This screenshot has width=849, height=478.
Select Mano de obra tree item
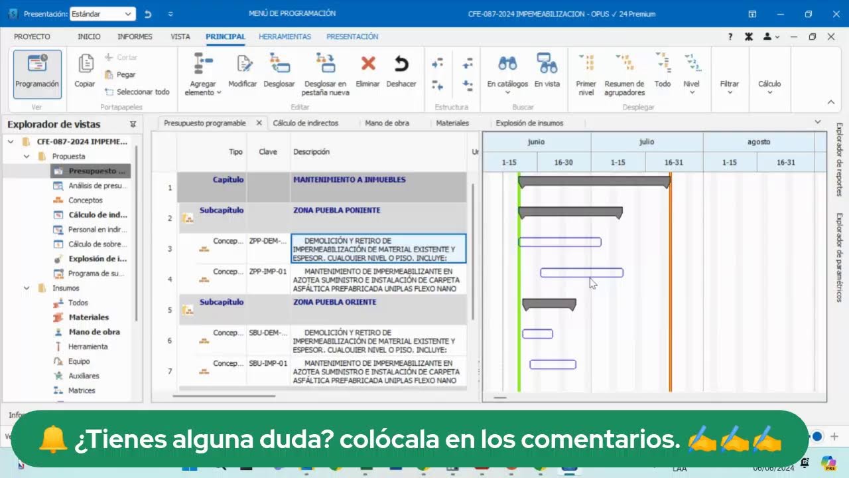pos(94,332)
